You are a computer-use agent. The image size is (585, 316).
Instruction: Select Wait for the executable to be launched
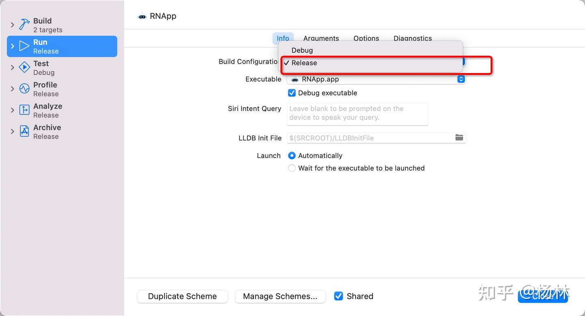292,168
